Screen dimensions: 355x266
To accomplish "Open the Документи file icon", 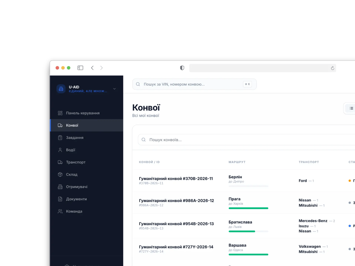I will click(60, 199).
